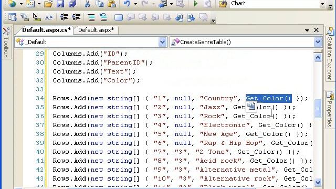Viewport: 336px width, 189px height.
Task: Click the editor scroll down arrow
Action: (318, 182)
